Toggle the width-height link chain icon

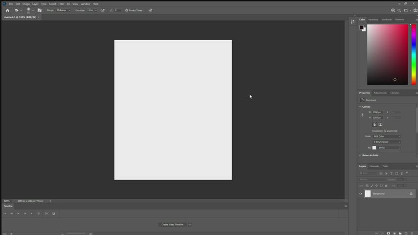[x=362, y=115]
